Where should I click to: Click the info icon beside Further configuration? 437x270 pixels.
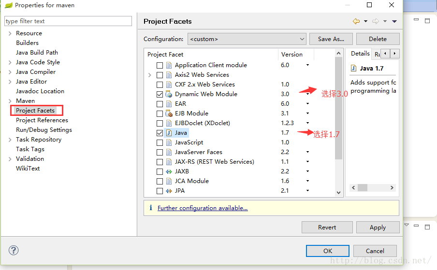tap(151, 208)
